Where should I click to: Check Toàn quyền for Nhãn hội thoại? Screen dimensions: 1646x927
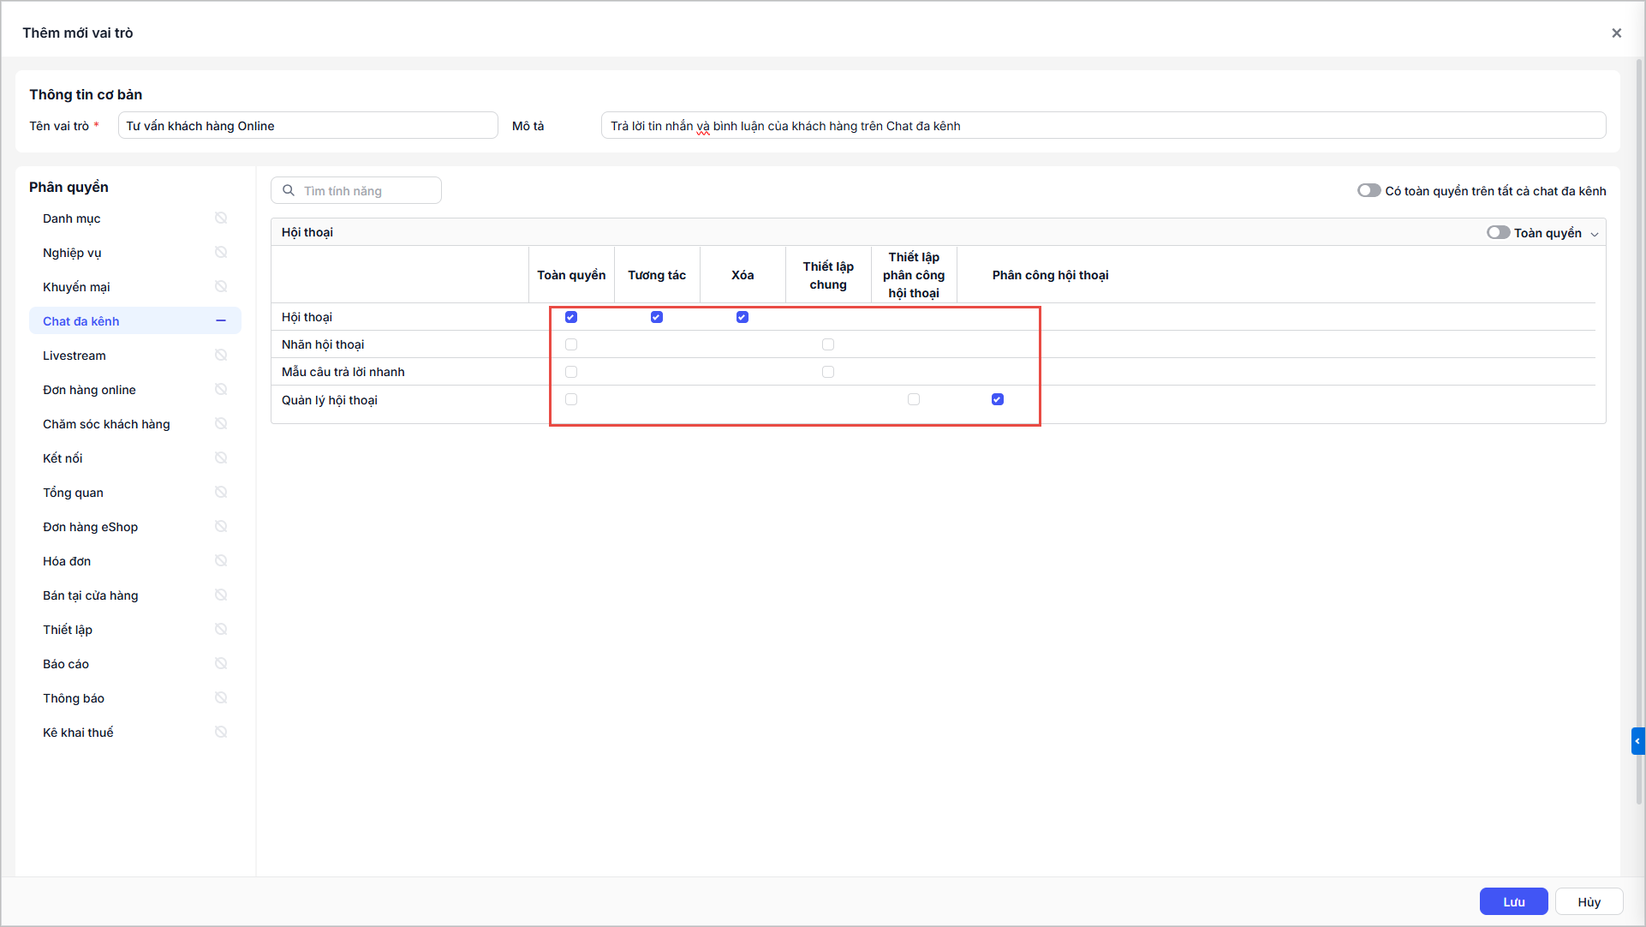[571, 344]
